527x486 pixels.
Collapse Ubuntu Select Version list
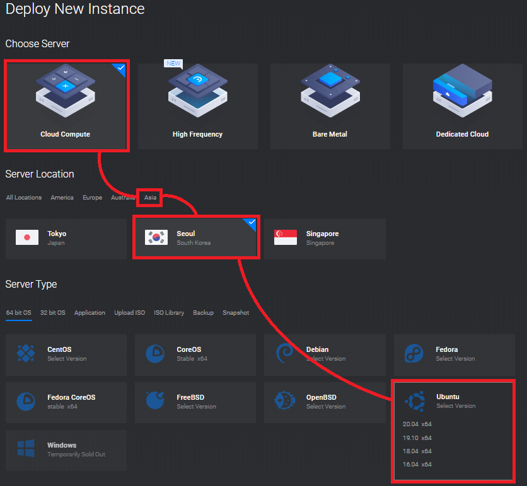pyautogui.click(x=456, y=406)
